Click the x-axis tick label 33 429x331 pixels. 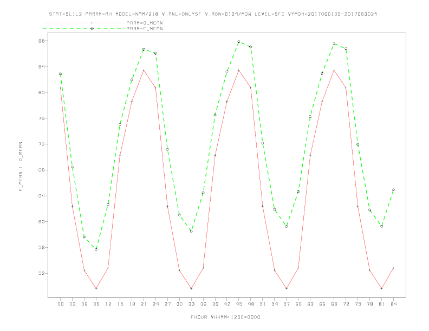coord(191,304)
